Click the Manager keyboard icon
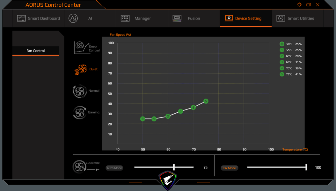The image size is (336, 191). tap(125, 18)
